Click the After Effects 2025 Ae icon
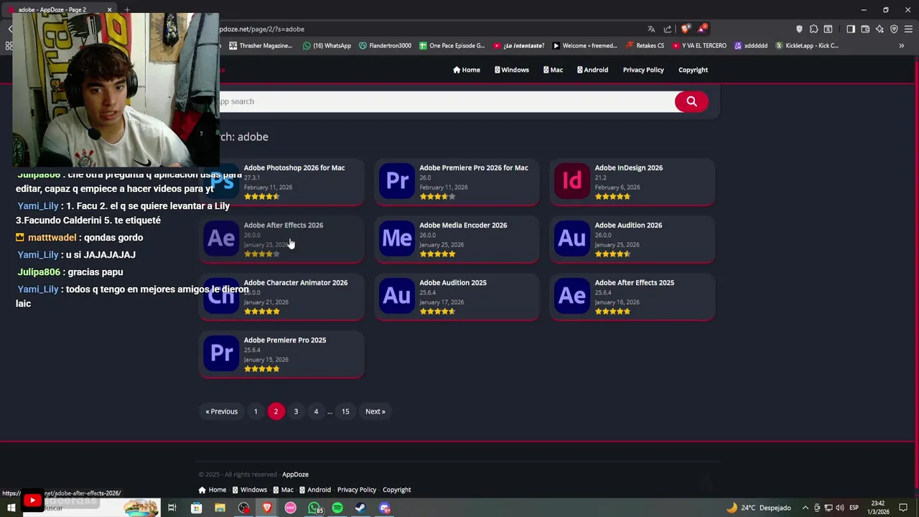Screen dimensions: 919x517 [572, 296]
